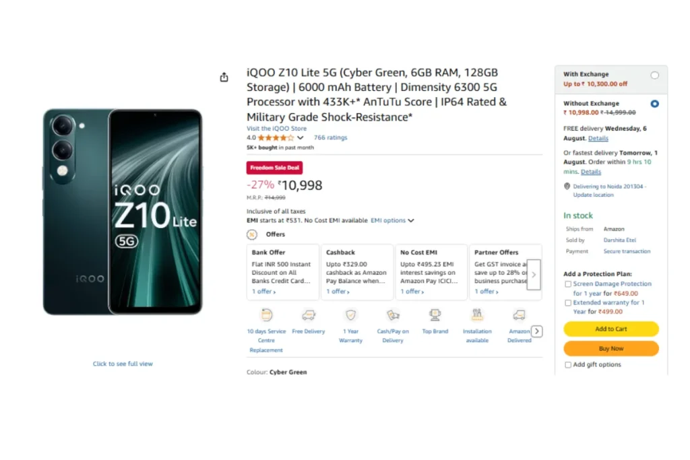
Task: Click the share icon beside product image
Action: coord(224,77)
